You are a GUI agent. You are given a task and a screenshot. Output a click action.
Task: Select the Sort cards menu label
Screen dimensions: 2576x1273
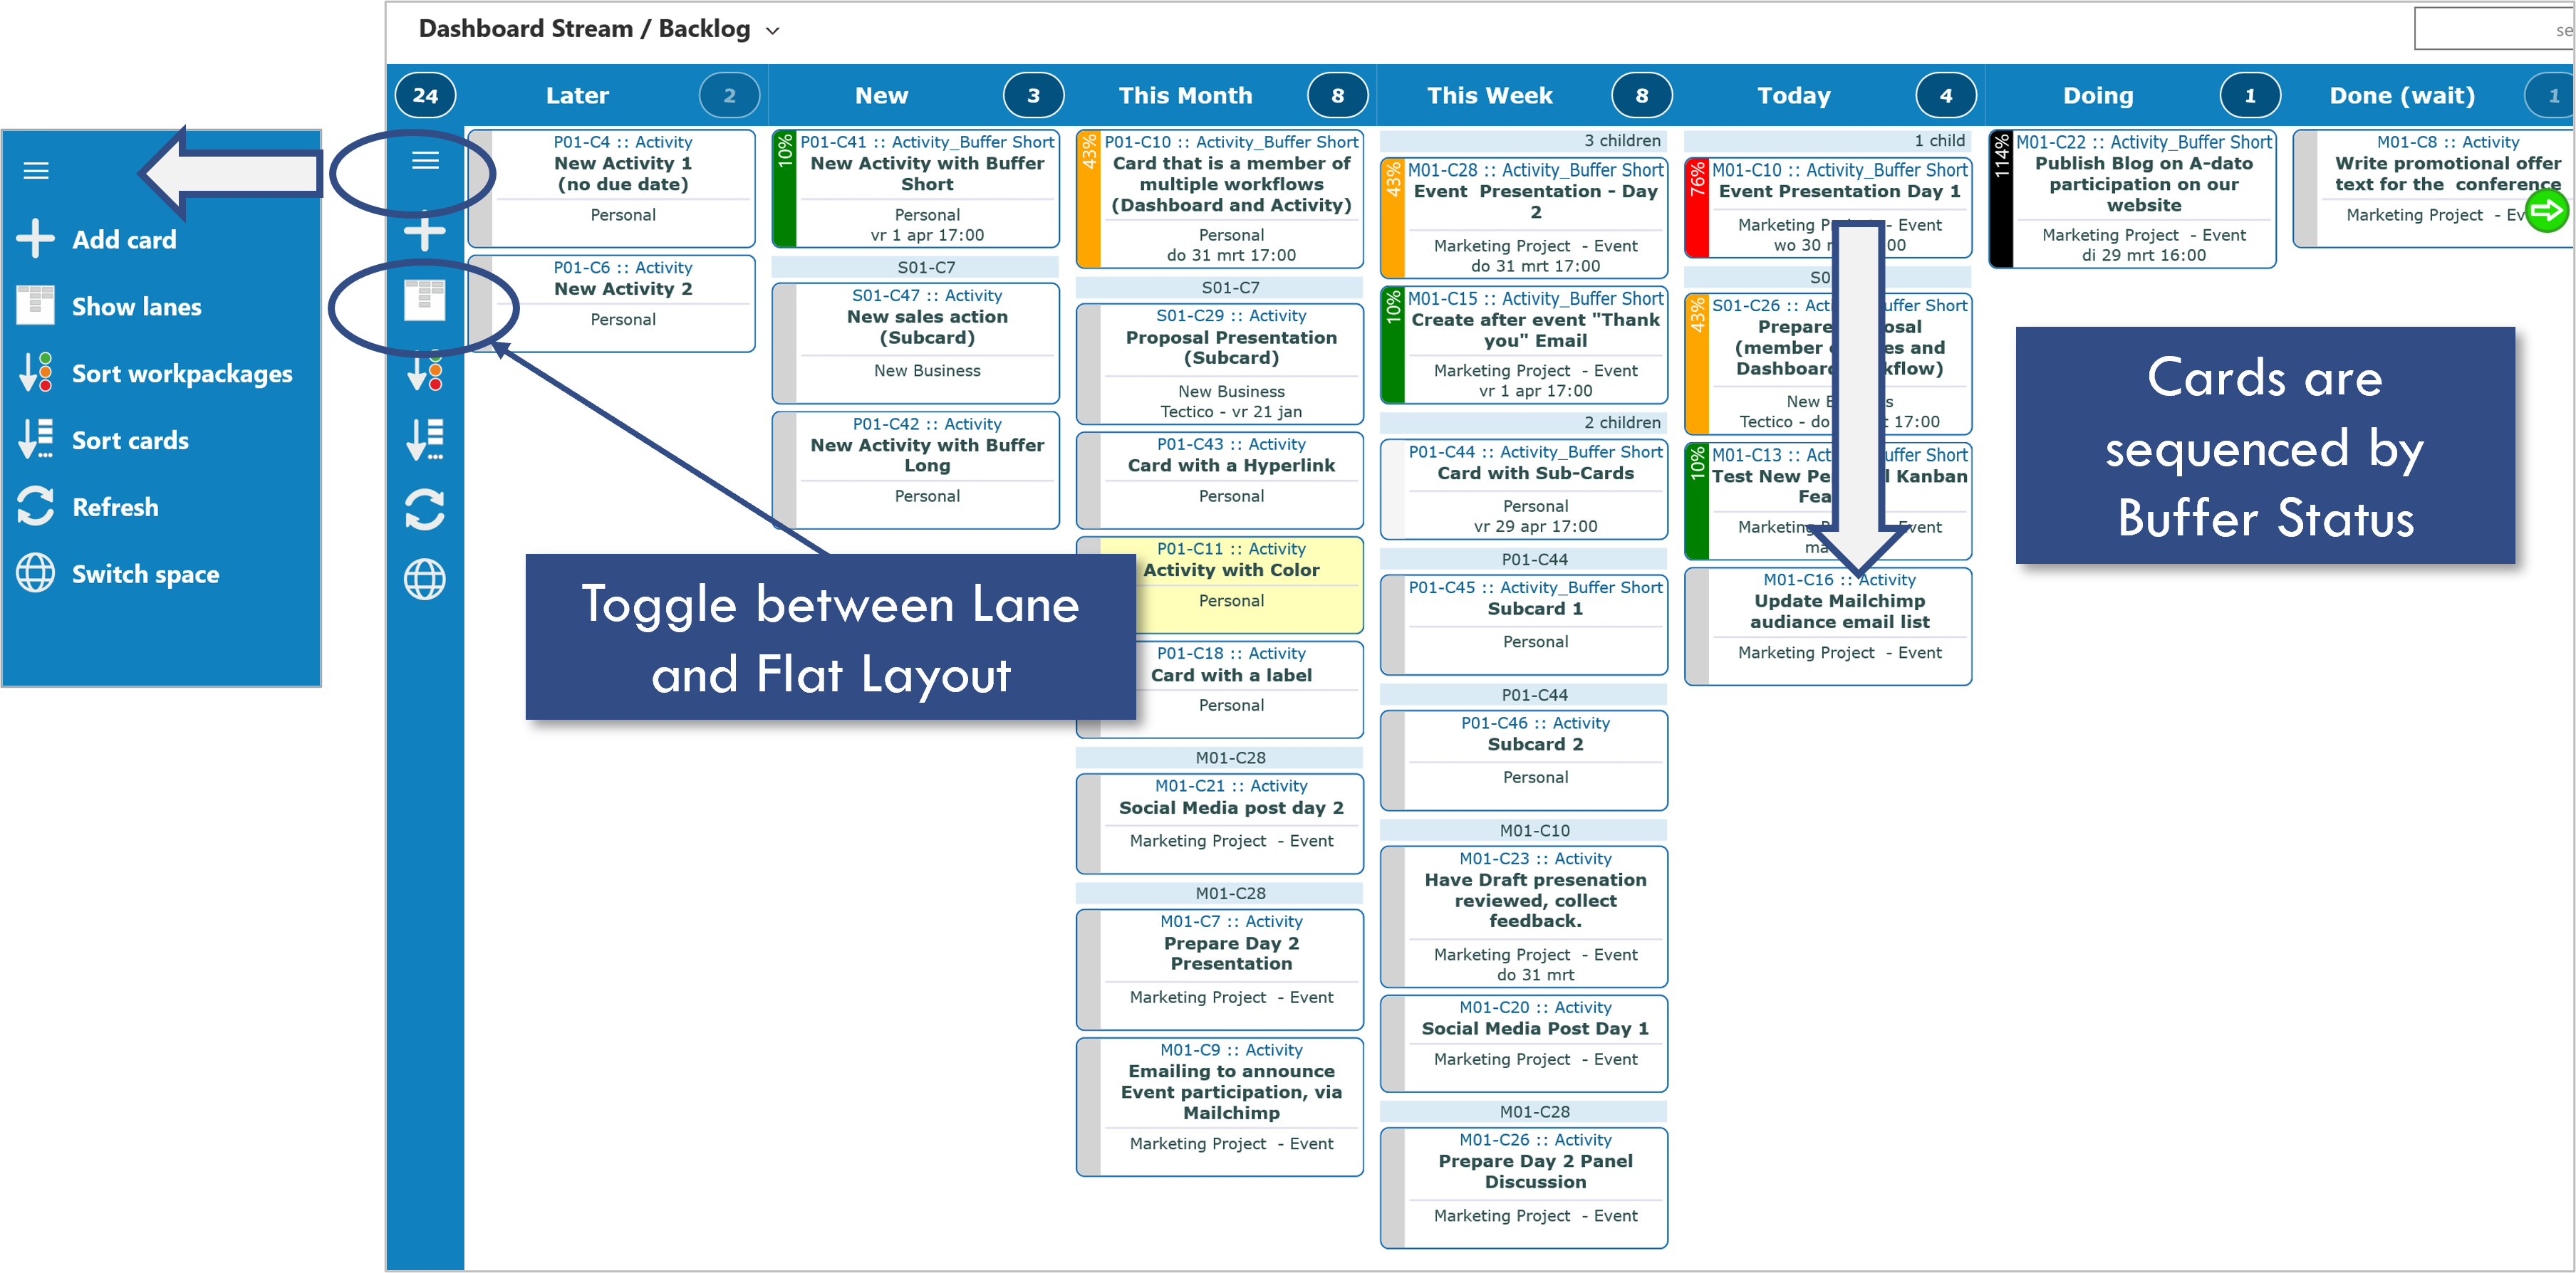click(x=130, y=441)
